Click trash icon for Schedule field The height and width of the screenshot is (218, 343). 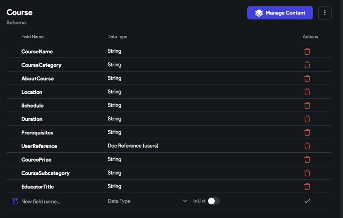point(307,106)
